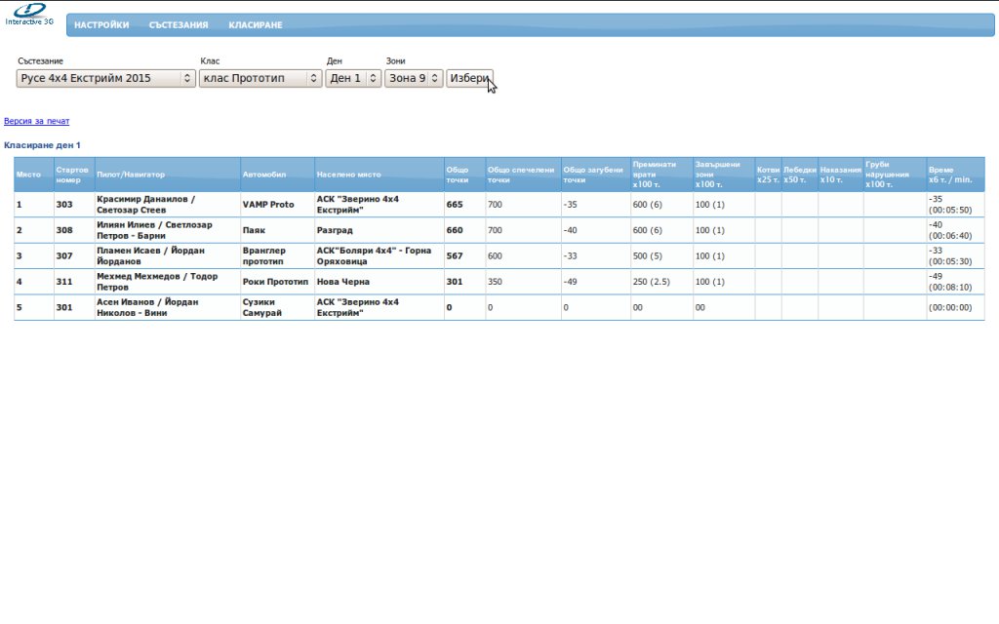Open the СЪСТЕЗАНИЯ menu

[179, 24]
